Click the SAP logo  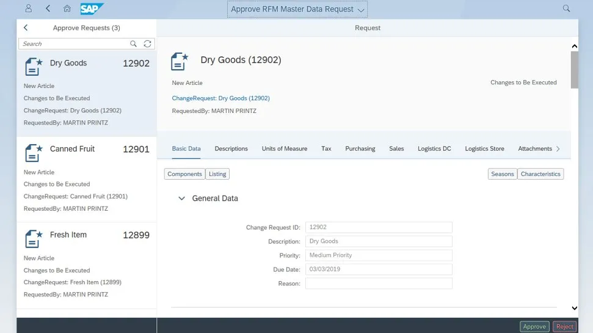tap(92, 9)
